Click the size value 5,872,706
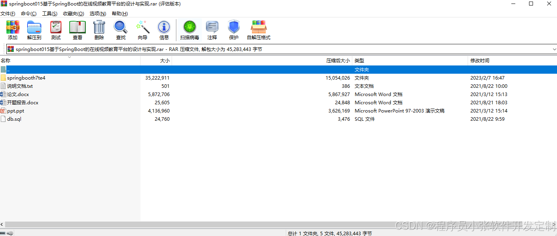Image resolution: width=557 pixels, height=236 pixels. point(159,94)
